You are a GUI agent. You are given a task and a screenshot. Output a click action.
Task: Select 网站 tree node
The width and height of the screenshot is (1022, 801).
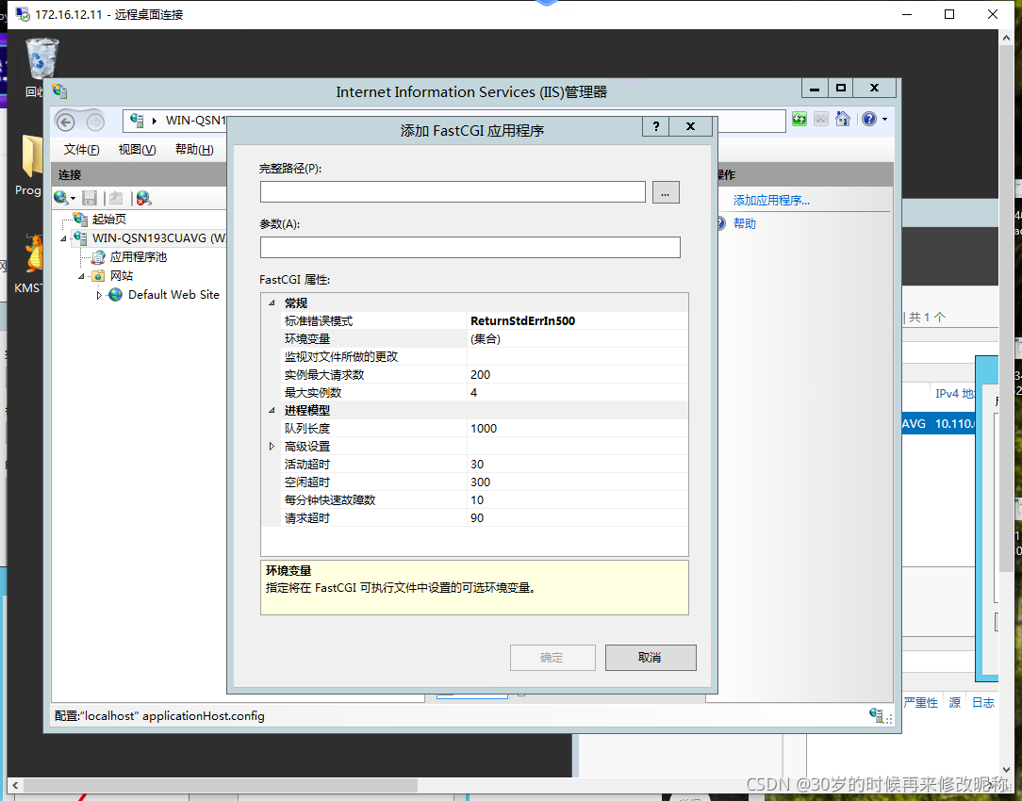(x=122, y=276)
